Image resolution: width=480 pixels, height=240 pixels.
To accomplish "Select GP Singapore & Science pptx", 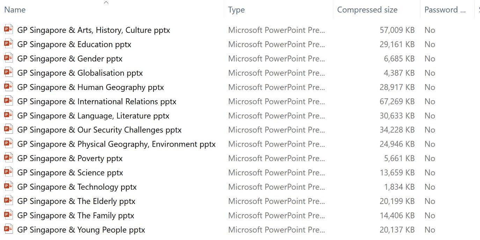I will point(70,173).
